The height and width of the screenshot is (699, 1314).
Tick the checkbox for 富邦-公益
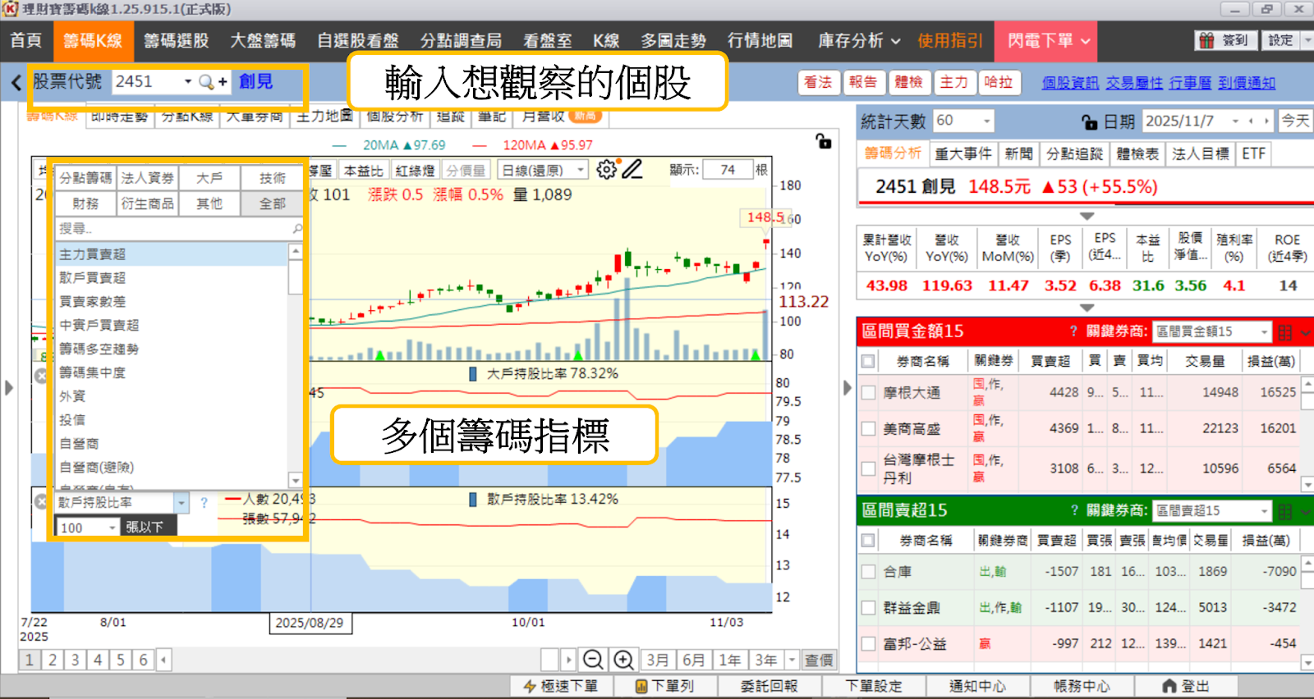coord(868,643)
